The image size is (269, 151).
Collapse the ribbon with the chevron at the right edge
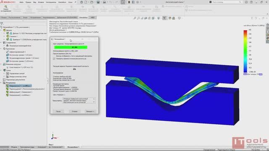267,14
